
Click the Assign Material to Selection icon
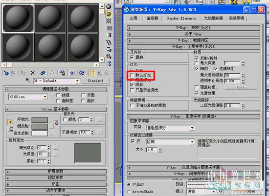[23, 73]
